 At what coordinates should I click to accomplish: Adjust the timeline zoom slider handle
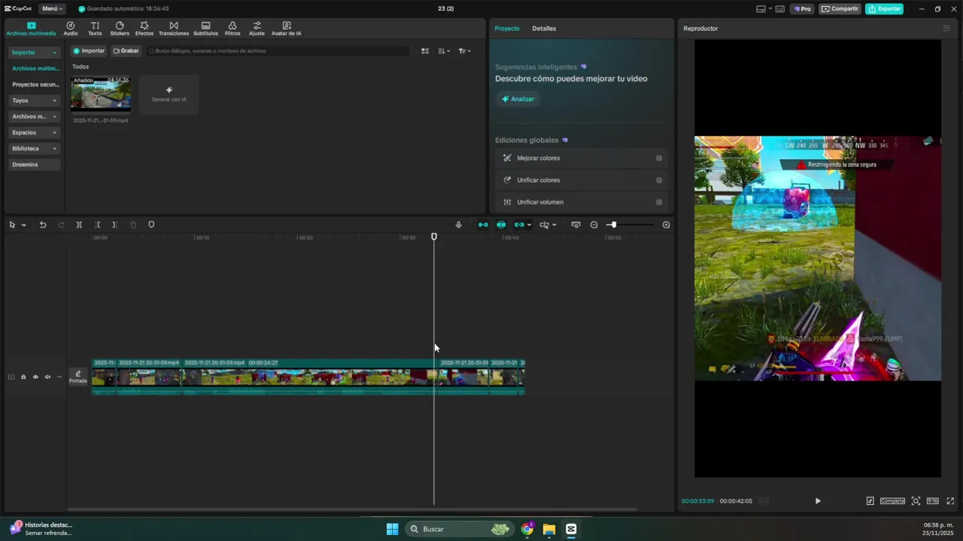click(x=612, y=225)
